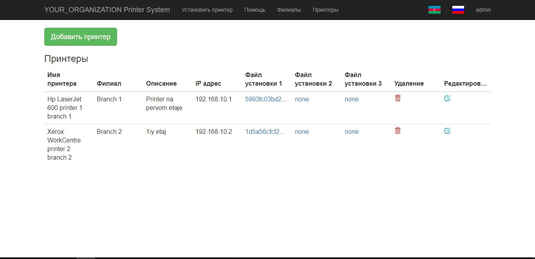Click the Имя принтера column header

[62, 79]
